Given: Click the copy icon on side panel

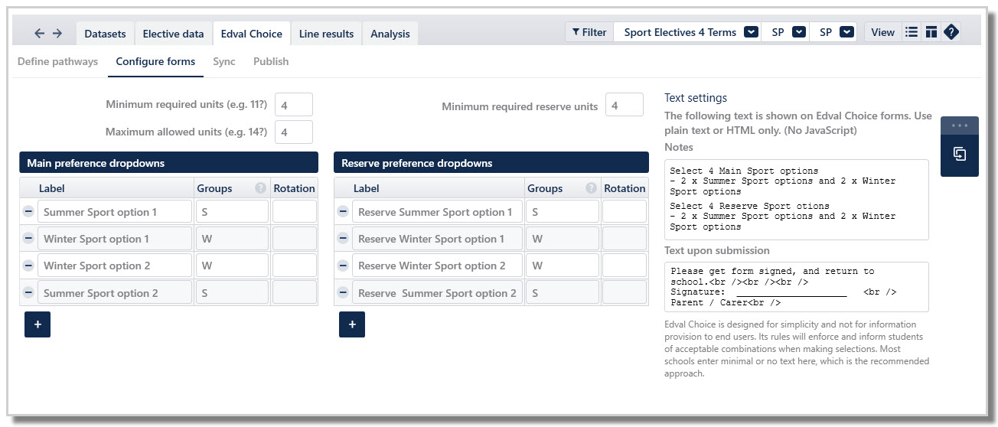Looking at the screenshot, I should click(x=960, y=155).
